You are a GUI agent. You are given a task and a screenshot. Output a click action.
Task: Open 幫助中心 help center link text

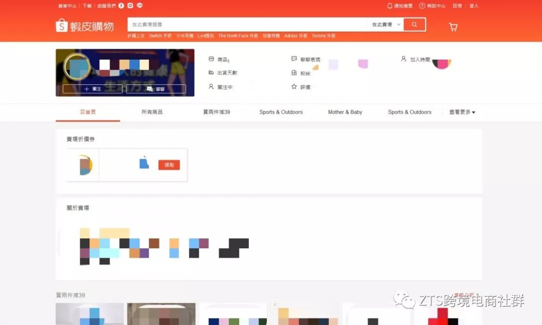[x=436, y=6]
